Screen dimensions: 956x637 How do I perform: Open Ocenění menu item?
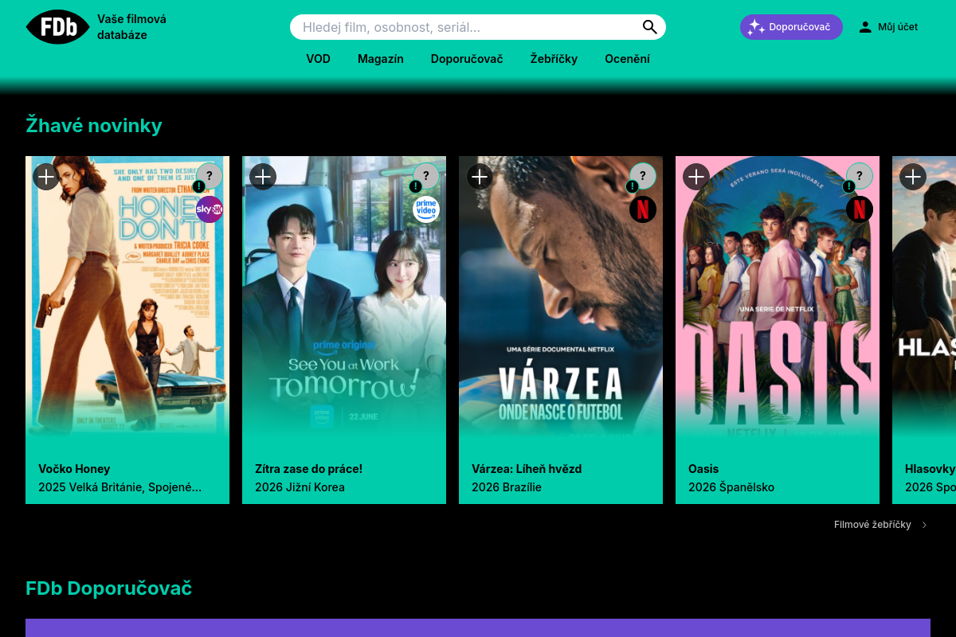click(627, 59)
